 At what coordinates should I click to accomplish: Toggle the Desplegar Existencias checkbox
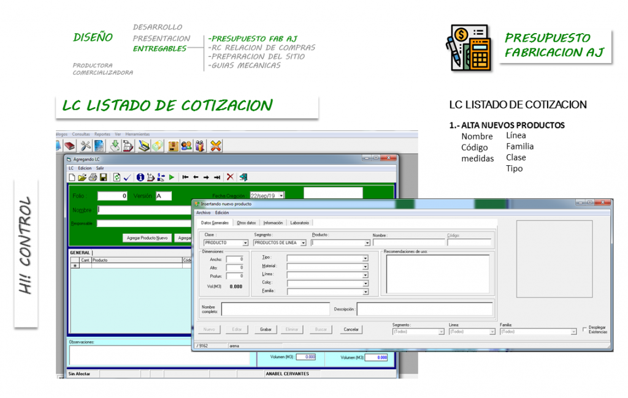[584, 328]
